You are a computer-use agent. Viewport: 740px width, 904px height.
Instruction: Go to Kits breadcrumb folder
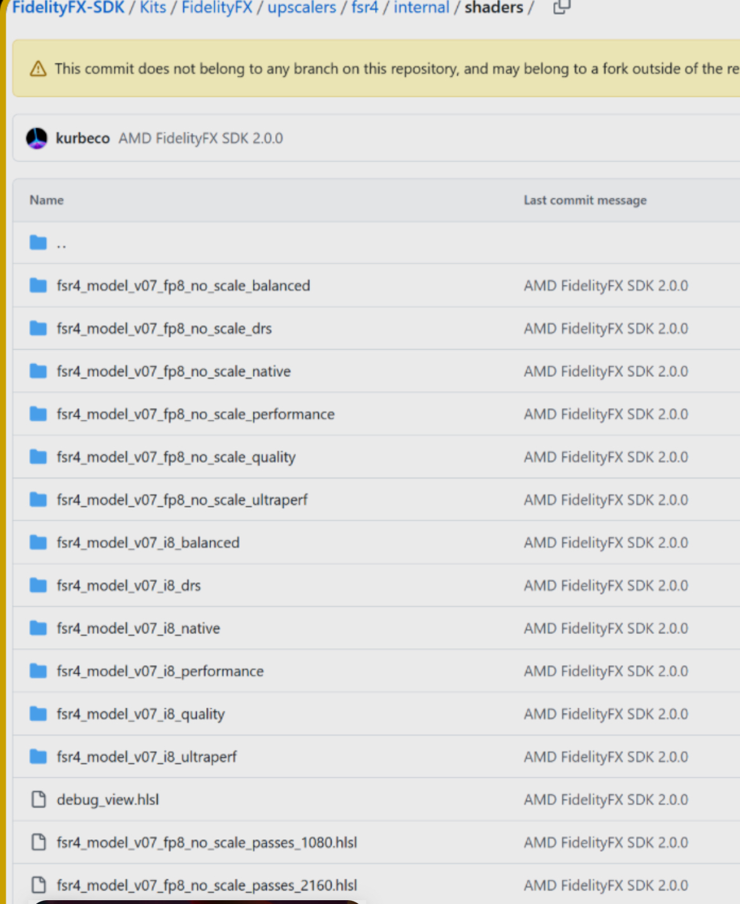153,8
